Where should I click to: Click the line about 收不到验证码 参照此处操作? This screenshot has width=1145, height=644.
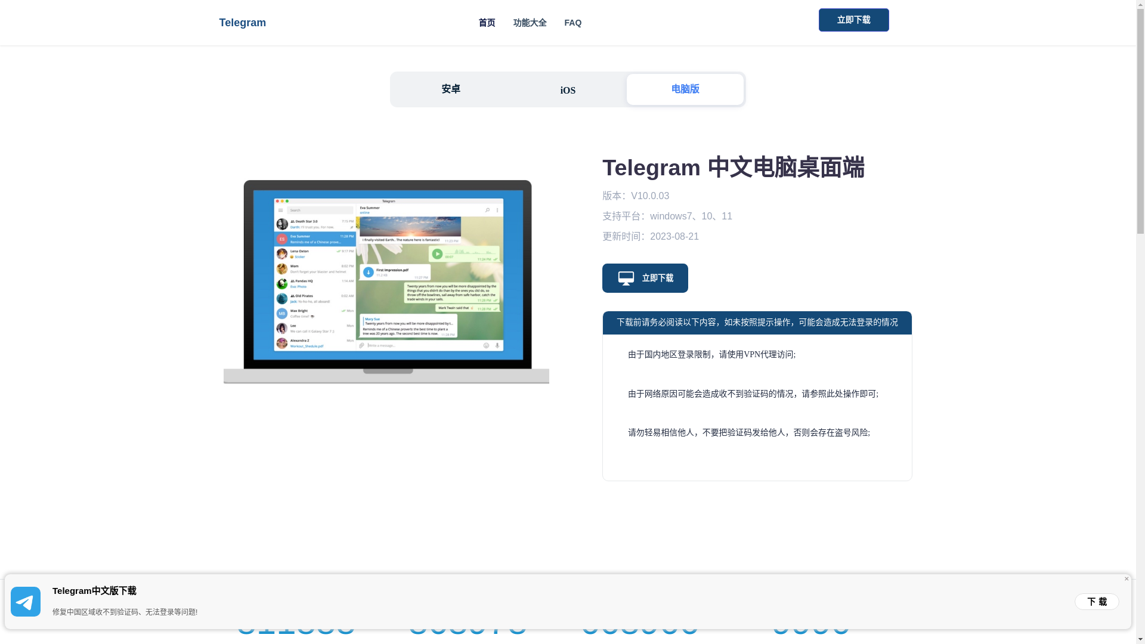753,394
